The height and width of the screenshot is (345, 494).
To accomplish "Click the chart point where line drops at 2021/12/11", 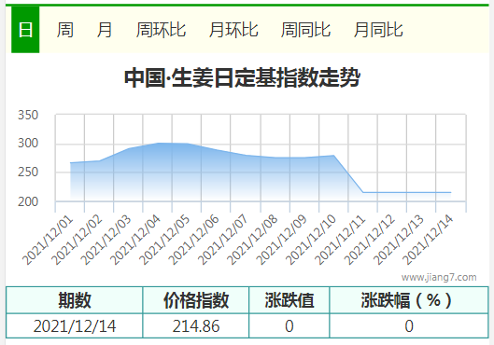I will pos(363,192).
